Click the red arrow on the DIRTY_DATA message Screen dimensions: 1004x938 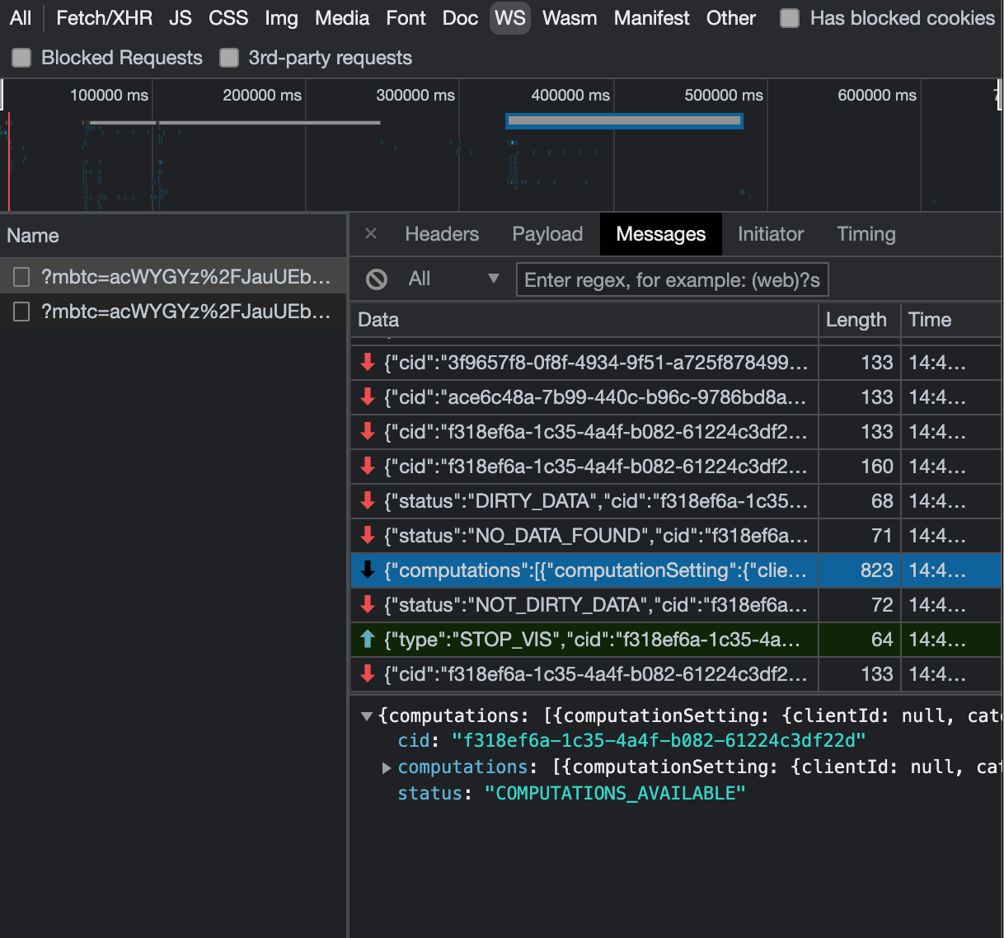coord(368,500)
